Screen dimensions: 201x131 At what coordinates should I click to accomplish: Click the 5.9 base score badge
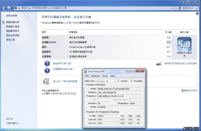click(x=184, y=44)
